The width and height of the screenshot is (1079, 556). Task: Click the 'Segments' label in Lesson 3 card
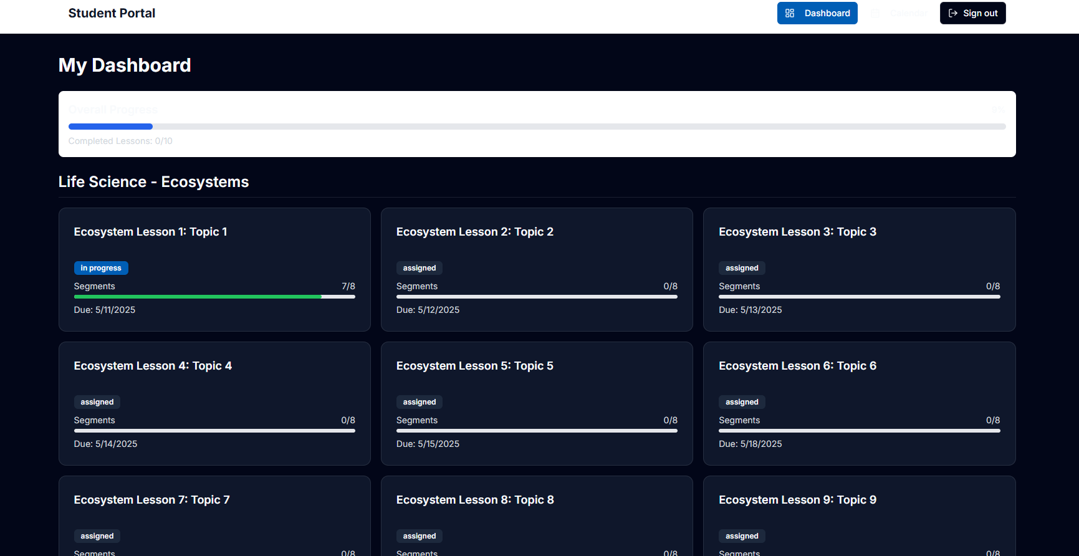(739, 286)
